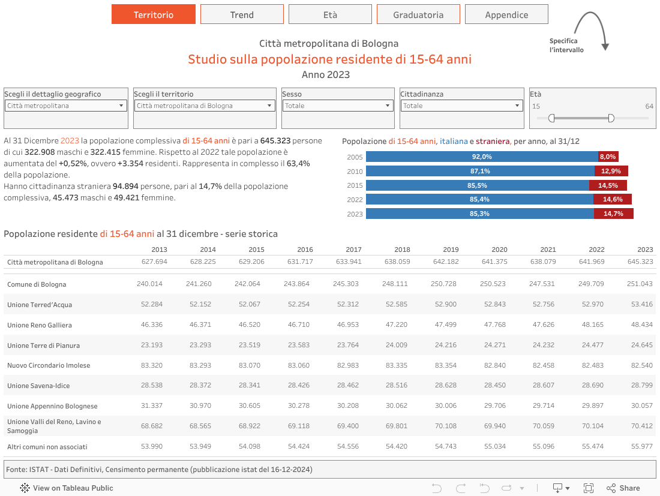
Task: Go to the Appendice tab
Action: 506,14
